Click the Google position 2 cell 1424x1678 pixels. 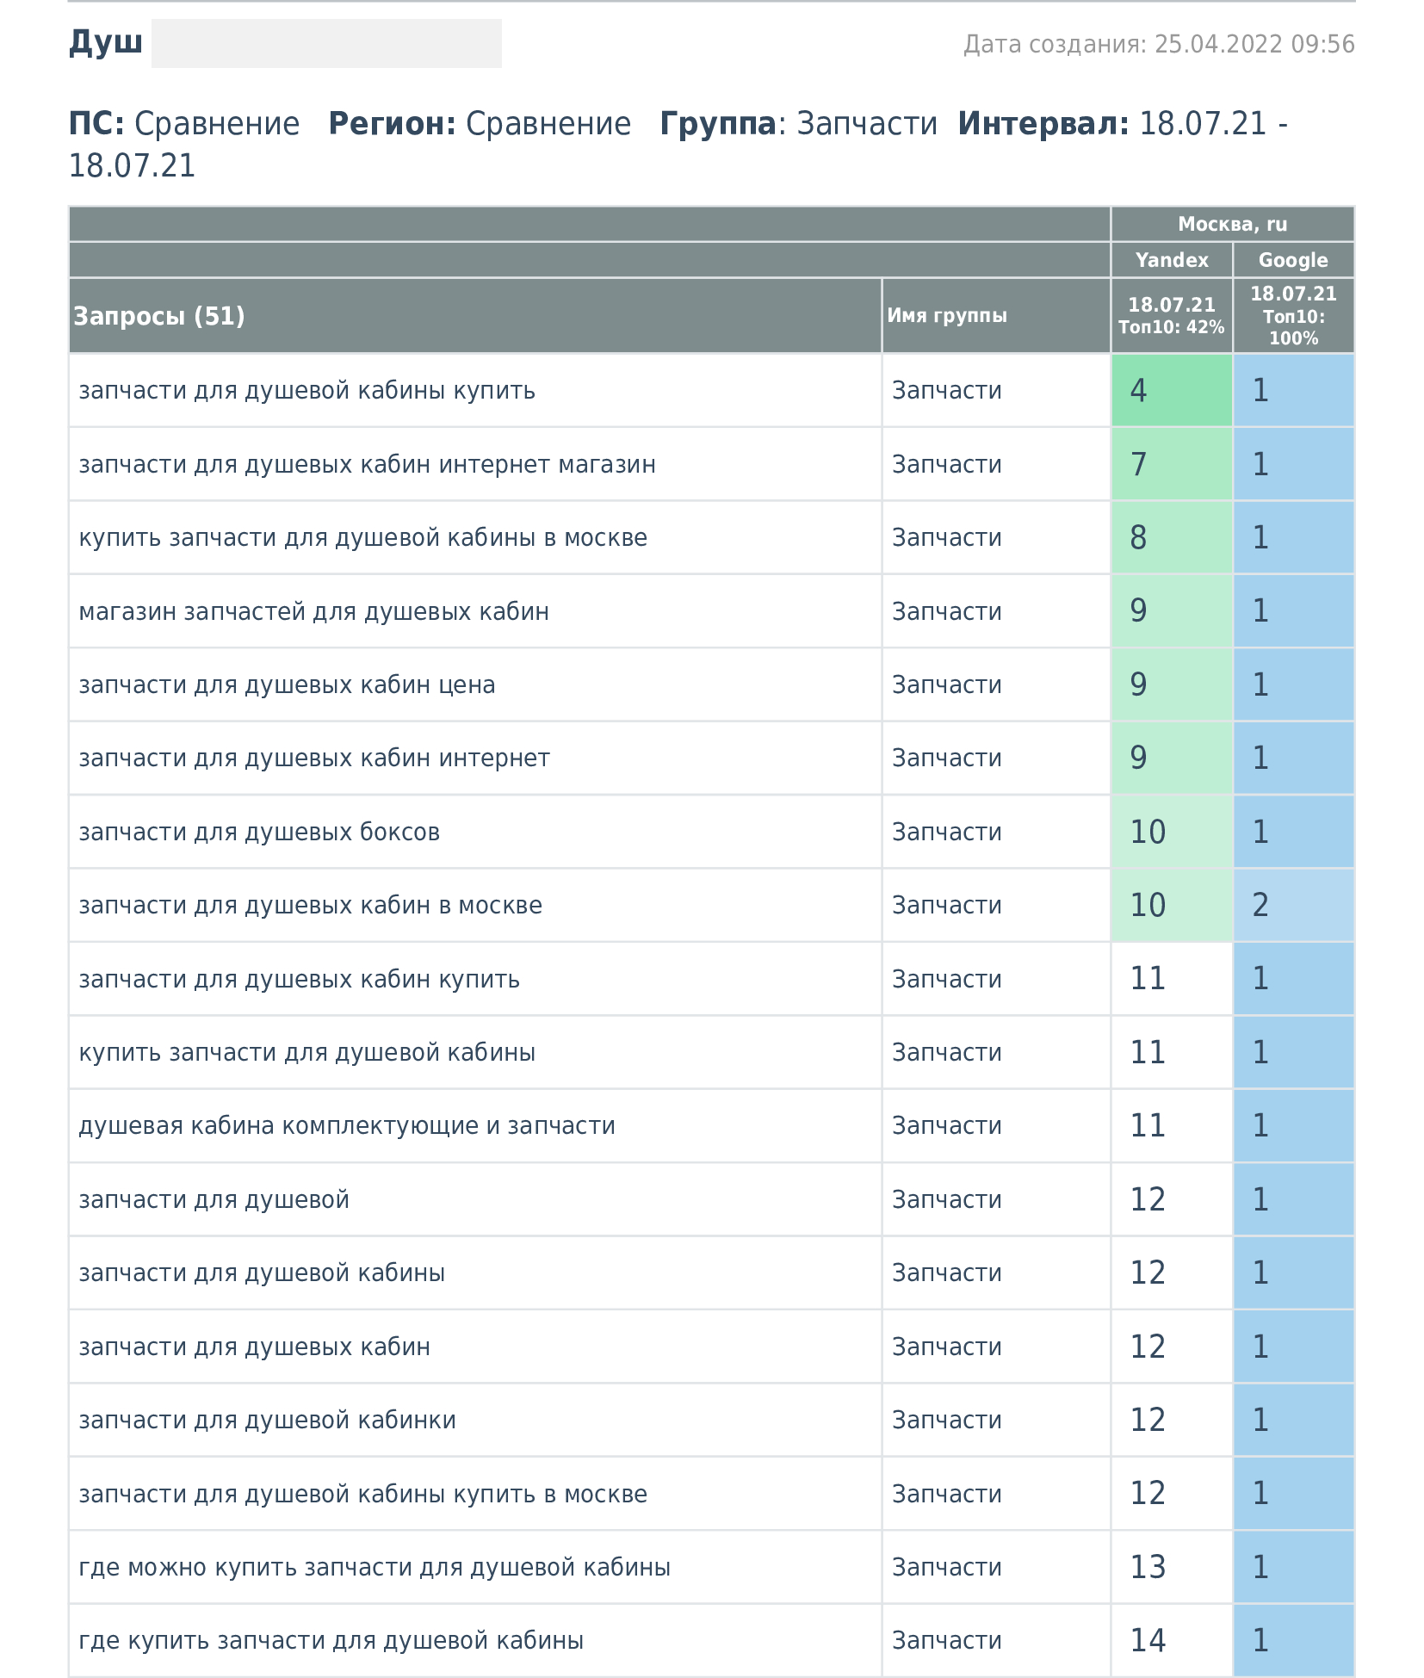pyautogui.click(x=1293, y=906)
